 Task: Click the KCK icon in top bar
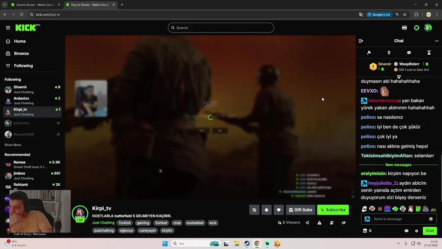point(404,28)
